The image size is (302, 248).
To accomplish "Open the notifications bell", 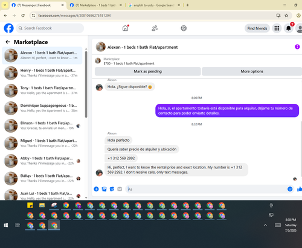I will pos(289,28).
